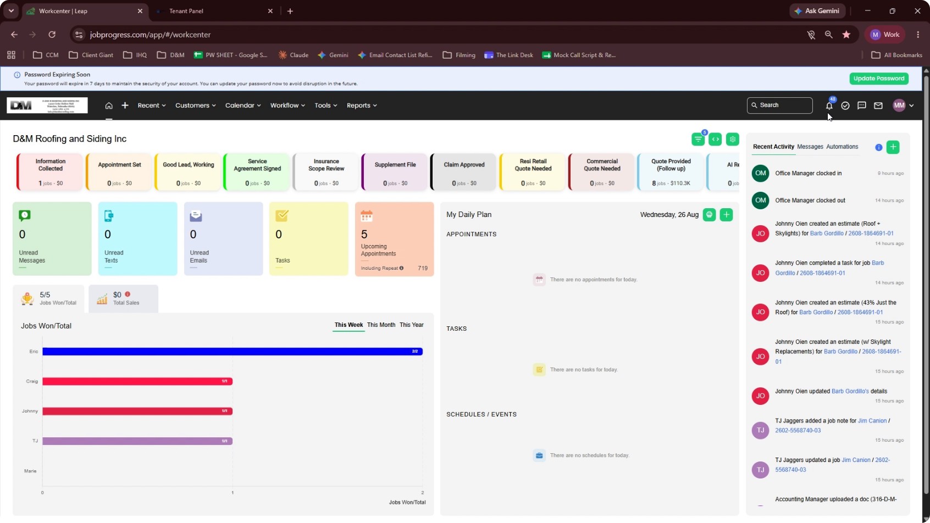Click the Unread Messages card icon
The image size is (930, 523).
tap(25, 215)
